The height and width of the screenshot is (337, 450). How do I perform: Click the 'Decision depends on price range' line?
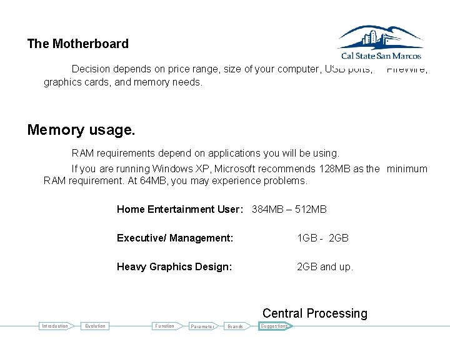[249, 69]
